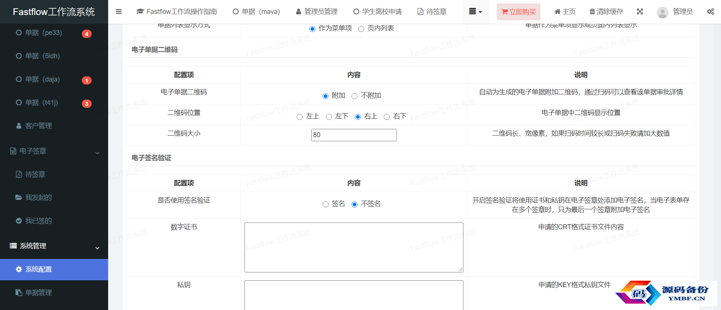
Task: Select 附加 for QR code option
Action: (326, 96)
